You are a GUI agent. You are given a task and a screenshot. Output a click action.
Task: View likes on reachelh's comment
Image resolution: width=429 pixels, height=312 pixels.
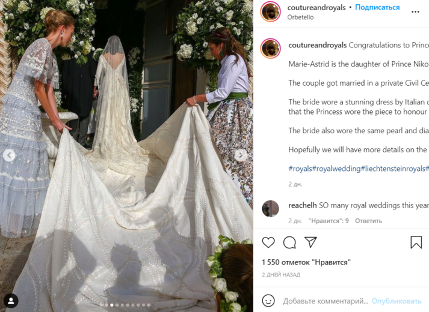coord(329,221)
